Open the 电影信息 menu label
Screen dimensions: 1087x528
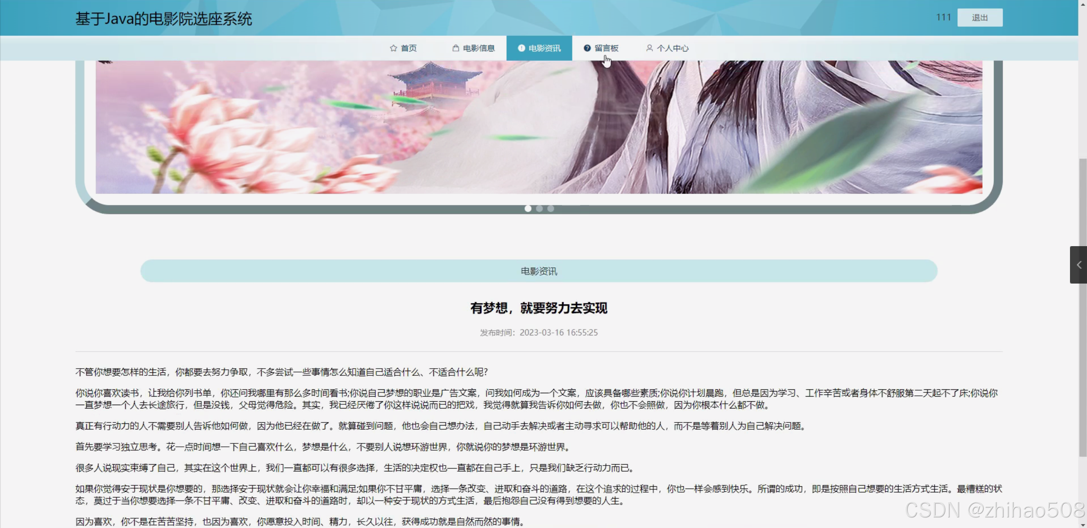click(x=479, y=48)
